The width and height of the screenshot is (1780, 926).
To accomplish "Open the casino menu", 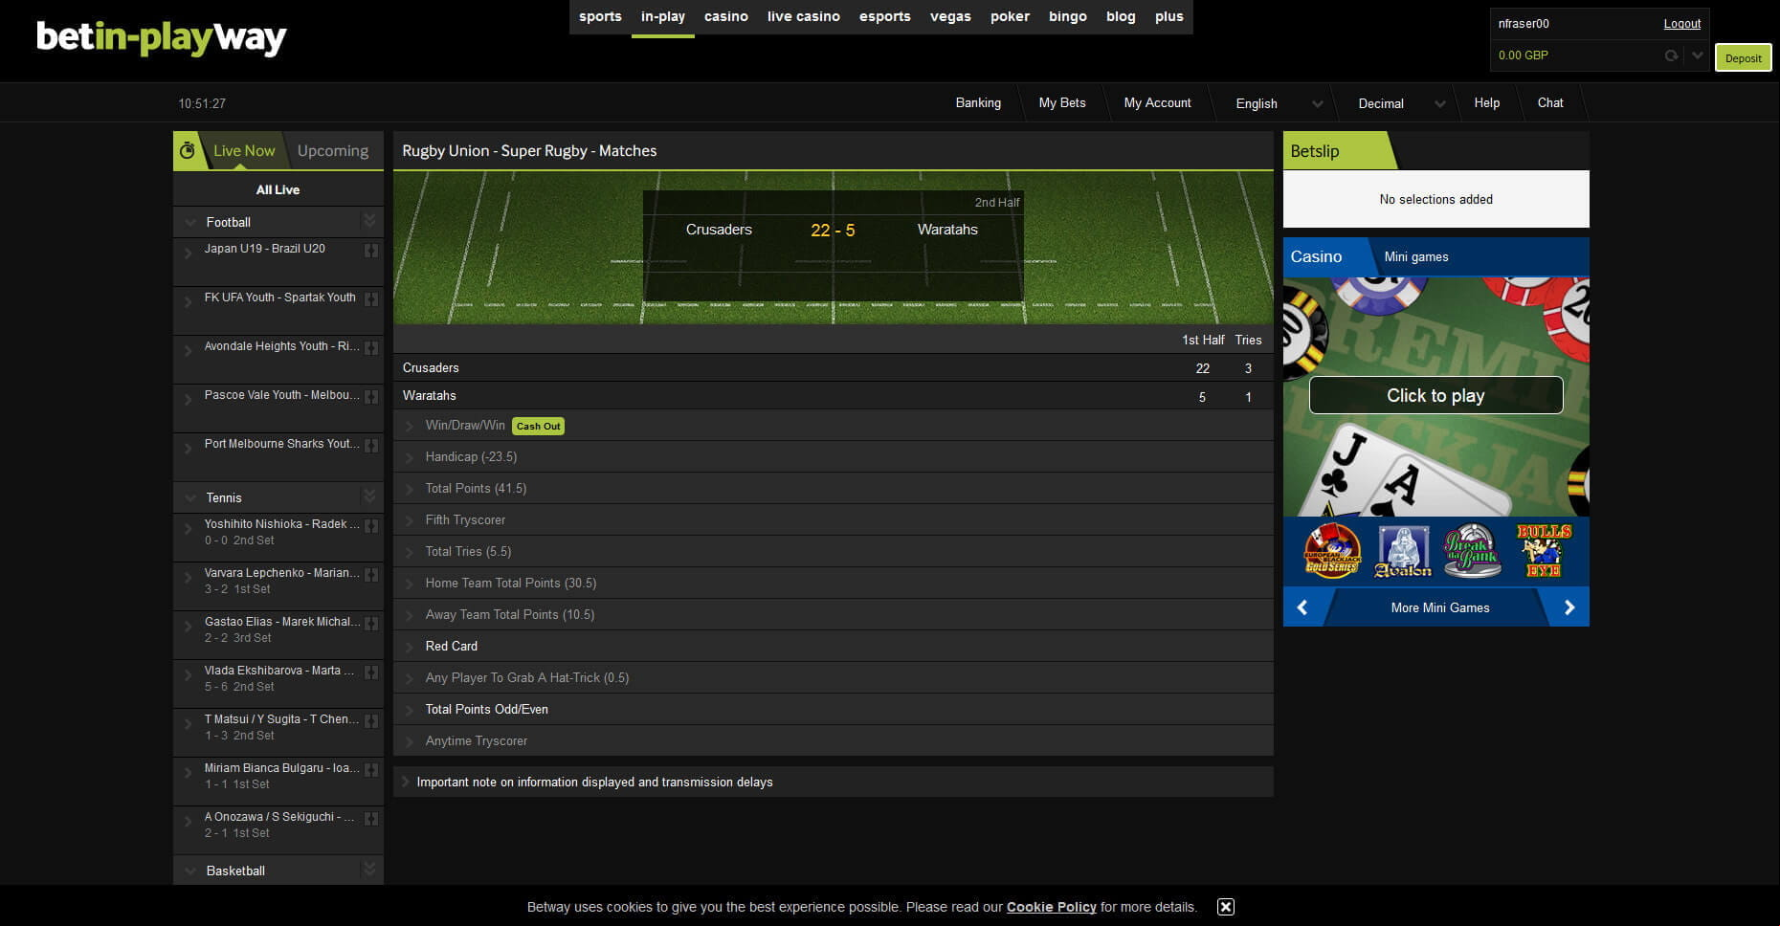I will [726, 17].
